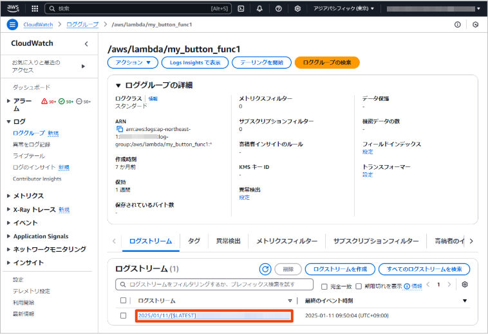The image size is (488, 334).
Task: Open the 2025/01/11/[$LATEST] log stream link
Action: (x=214, y=315)
